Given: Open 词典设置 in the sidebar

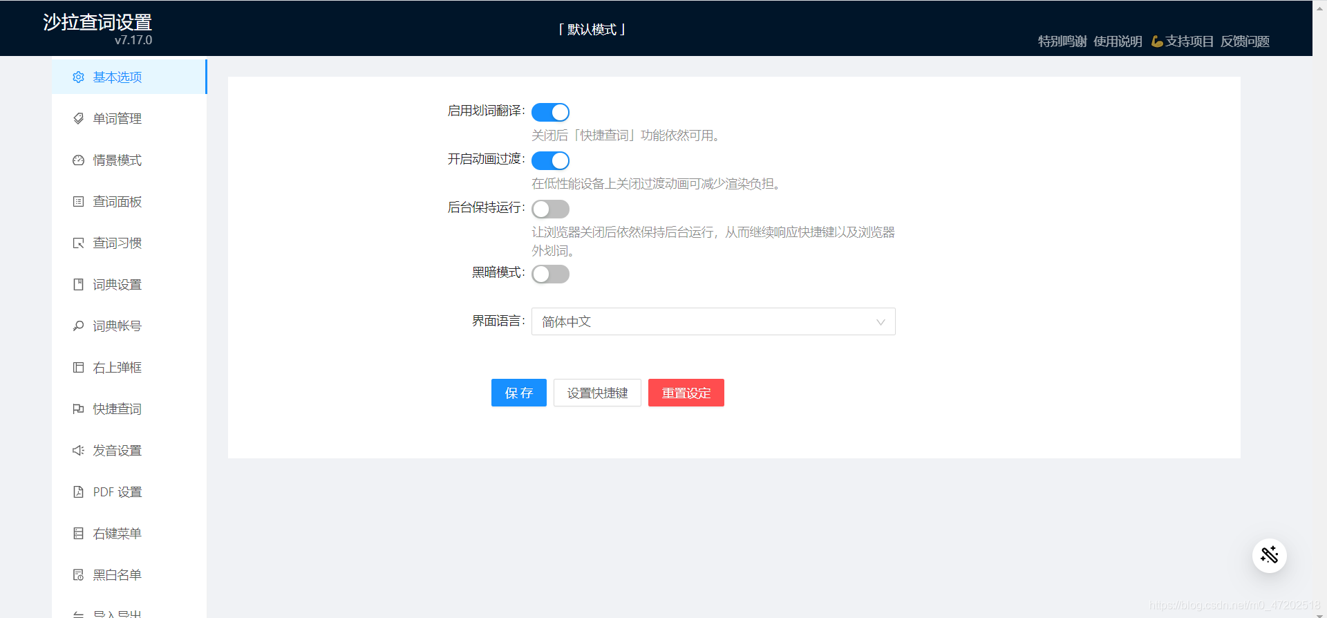Looking at the screenshot, I should 129,284.
